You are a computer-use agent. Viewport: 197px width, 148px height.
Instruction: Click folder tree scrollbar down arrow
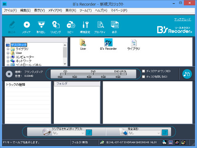(65, 64)
